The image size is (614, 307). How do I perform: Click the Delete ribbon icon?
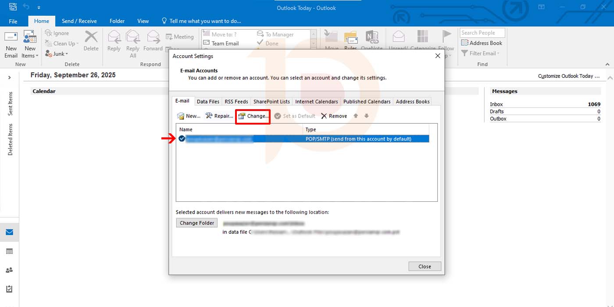[91, 41]
